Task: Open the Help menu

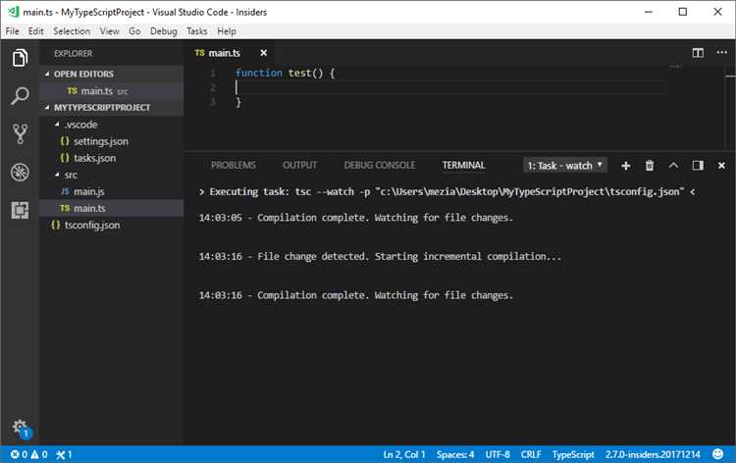Action: tap(227, 31)
